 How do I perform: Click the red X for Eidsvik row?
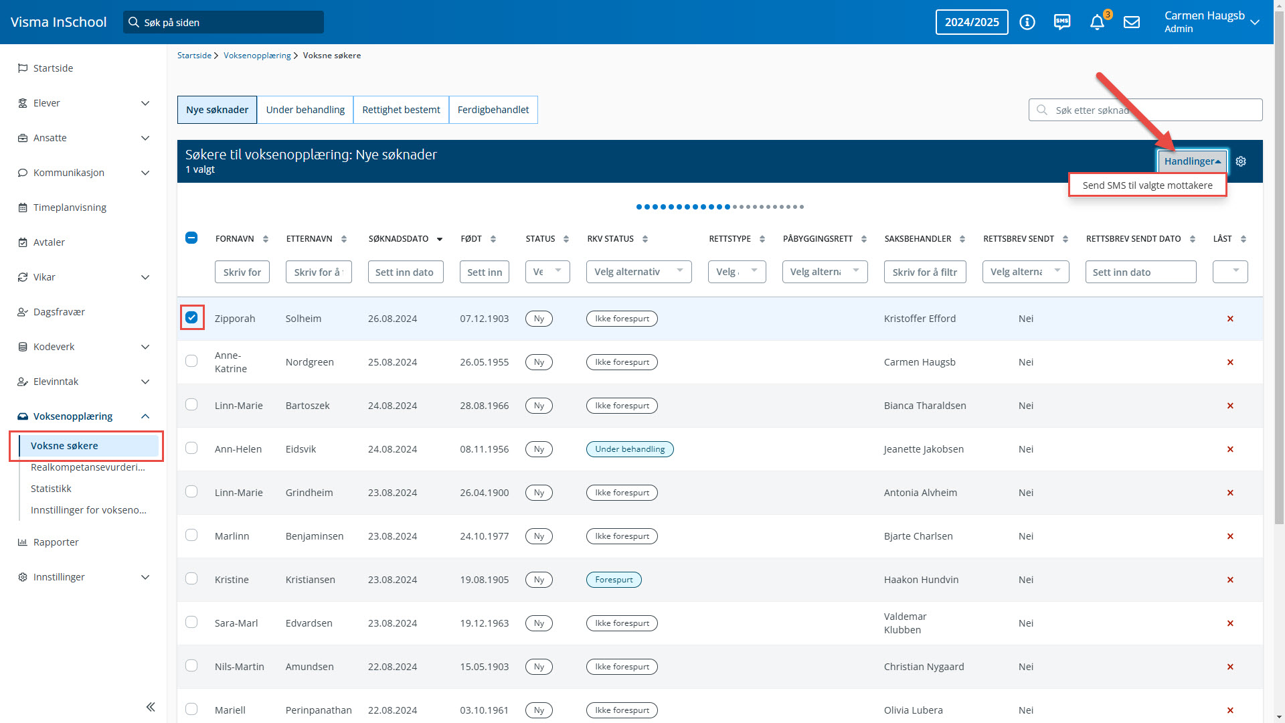(1230, 449)
